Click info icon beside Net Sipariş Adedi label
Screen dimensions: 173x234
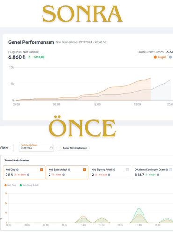pyautogui.click(x=114, y=170)
